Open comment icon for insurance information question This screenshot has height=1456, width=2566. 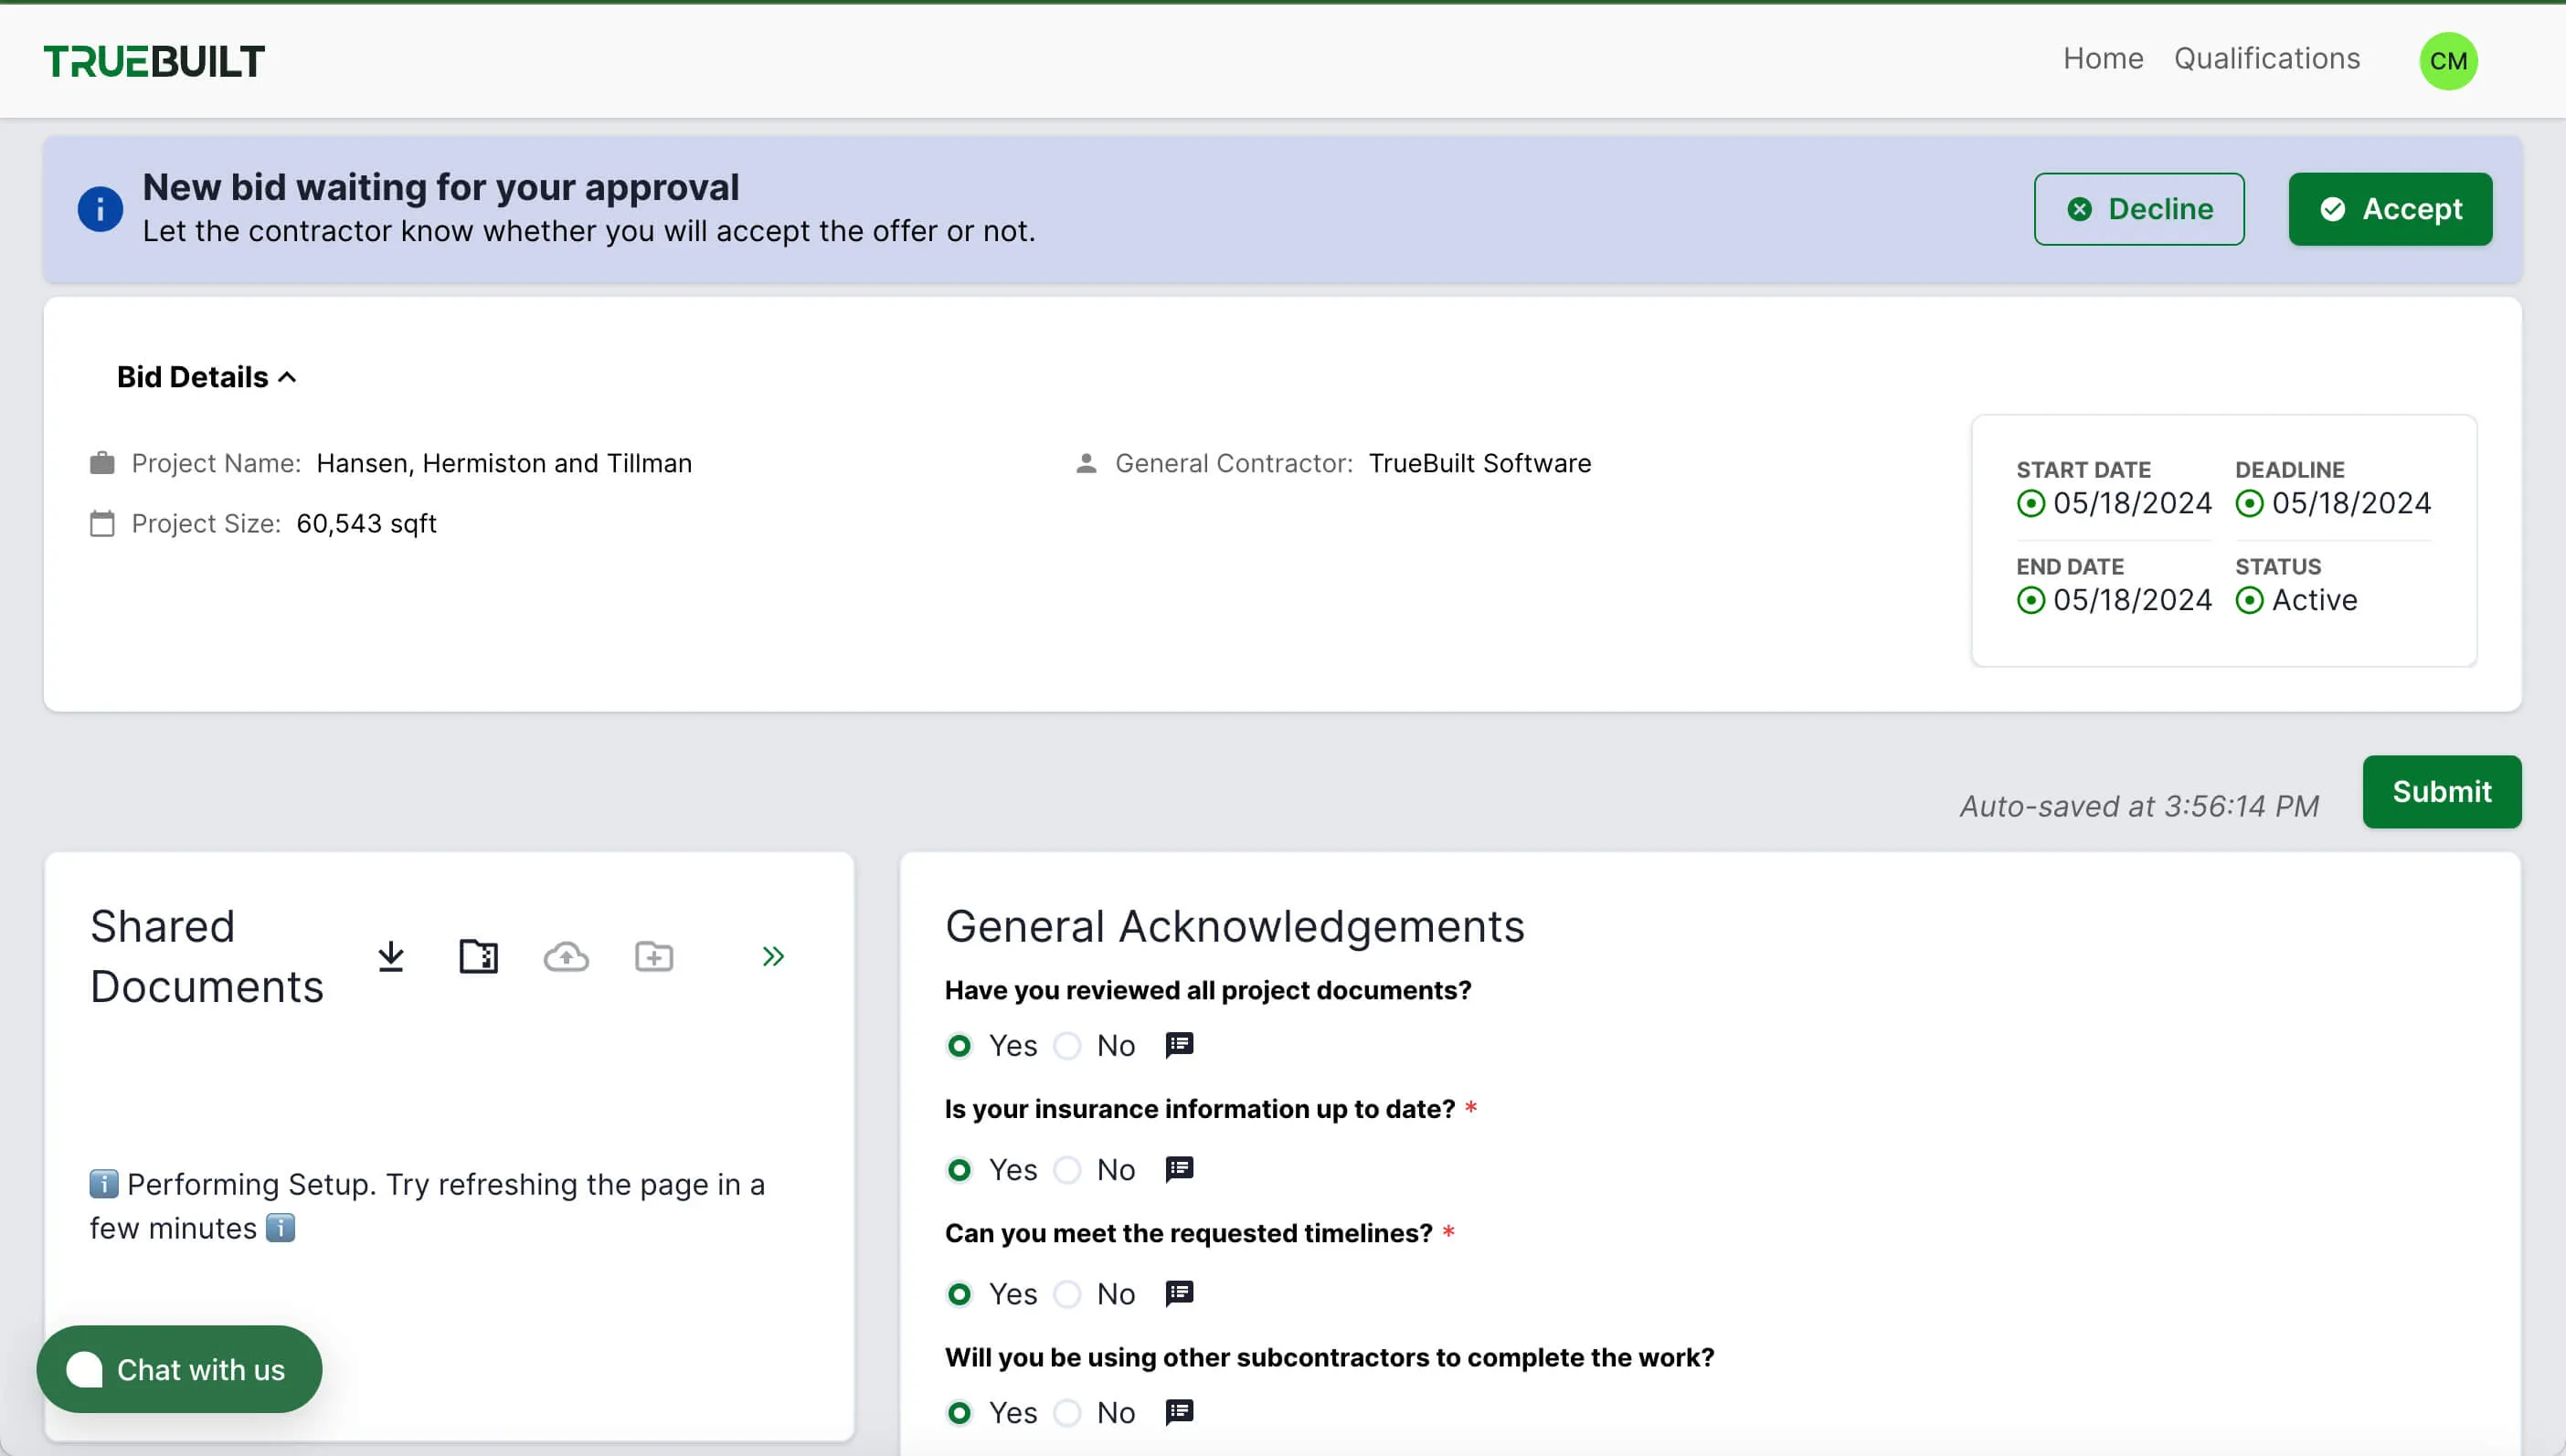coord(1180,1169)
